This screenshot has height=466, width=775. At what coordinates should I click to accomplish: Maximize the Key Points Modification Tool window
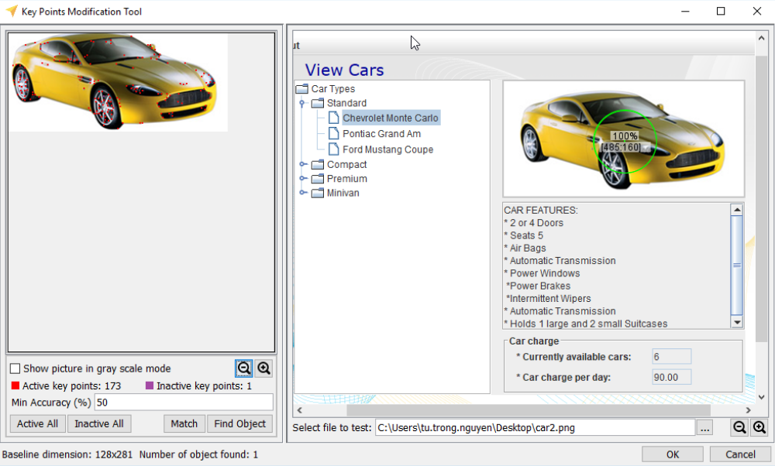pos(721,11)
